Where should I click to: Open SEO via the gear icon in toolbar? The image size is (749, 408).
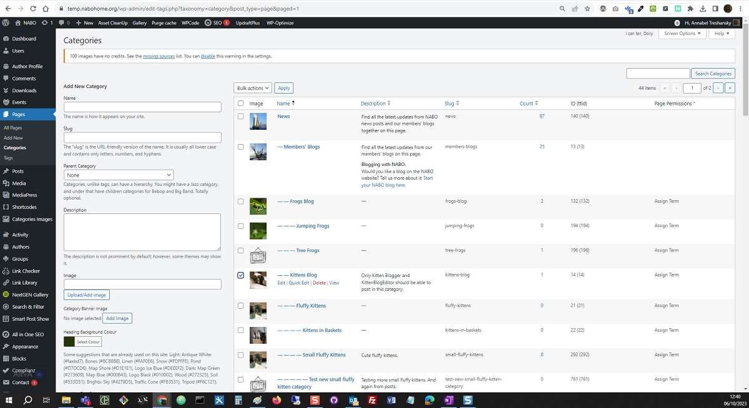coord(208,22)
